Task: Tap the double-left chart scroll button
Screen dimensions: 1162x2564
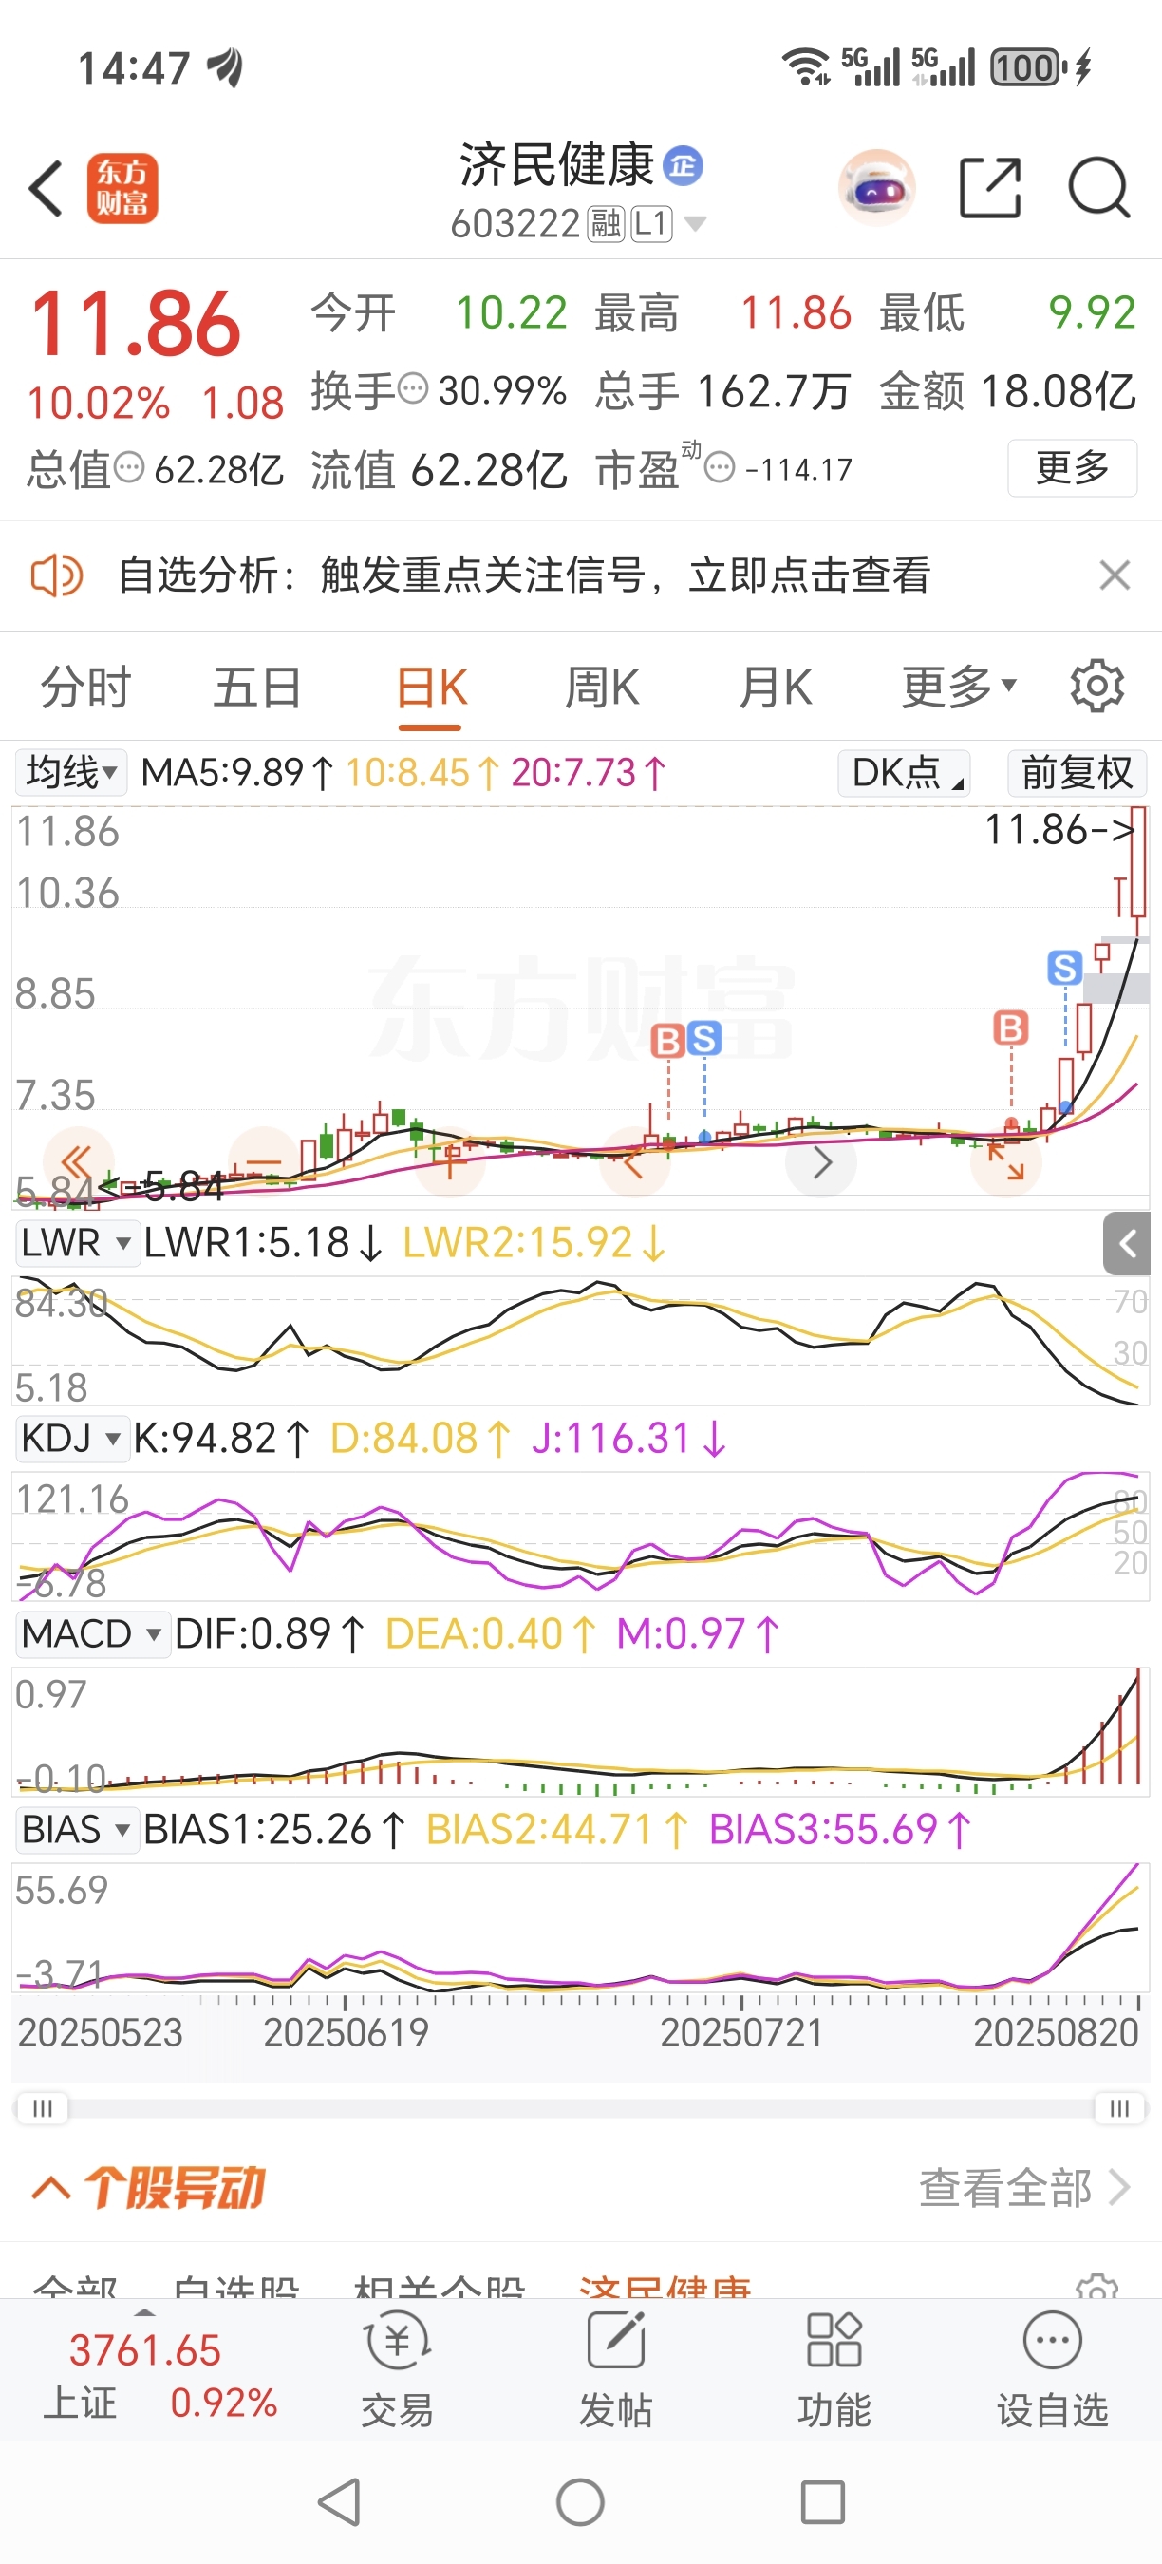Action: tap(80, 1161)
